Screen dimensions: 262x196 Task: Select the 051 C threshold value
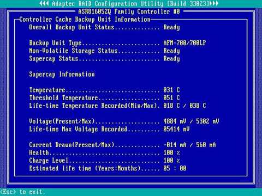(x=171, y=98)
